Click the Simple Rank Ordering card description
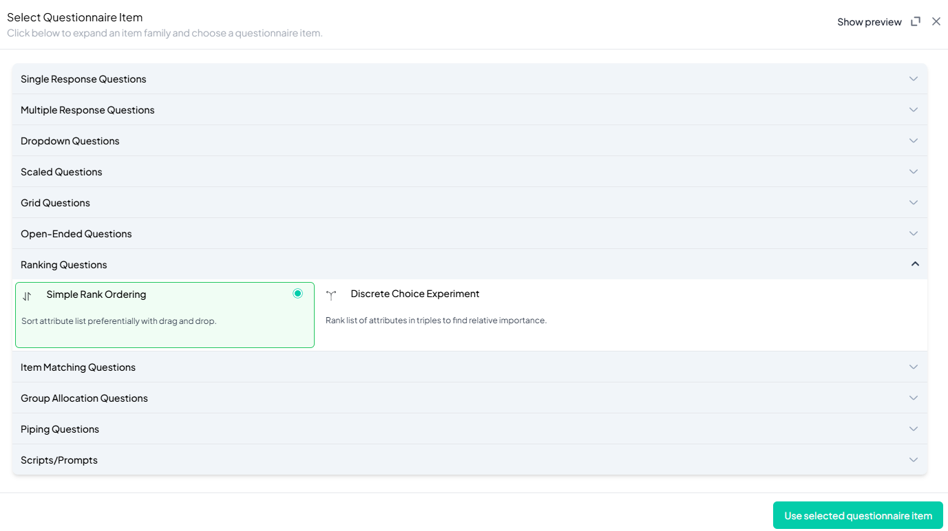This screenshot has width=948, height=531. tap(119, 321)
